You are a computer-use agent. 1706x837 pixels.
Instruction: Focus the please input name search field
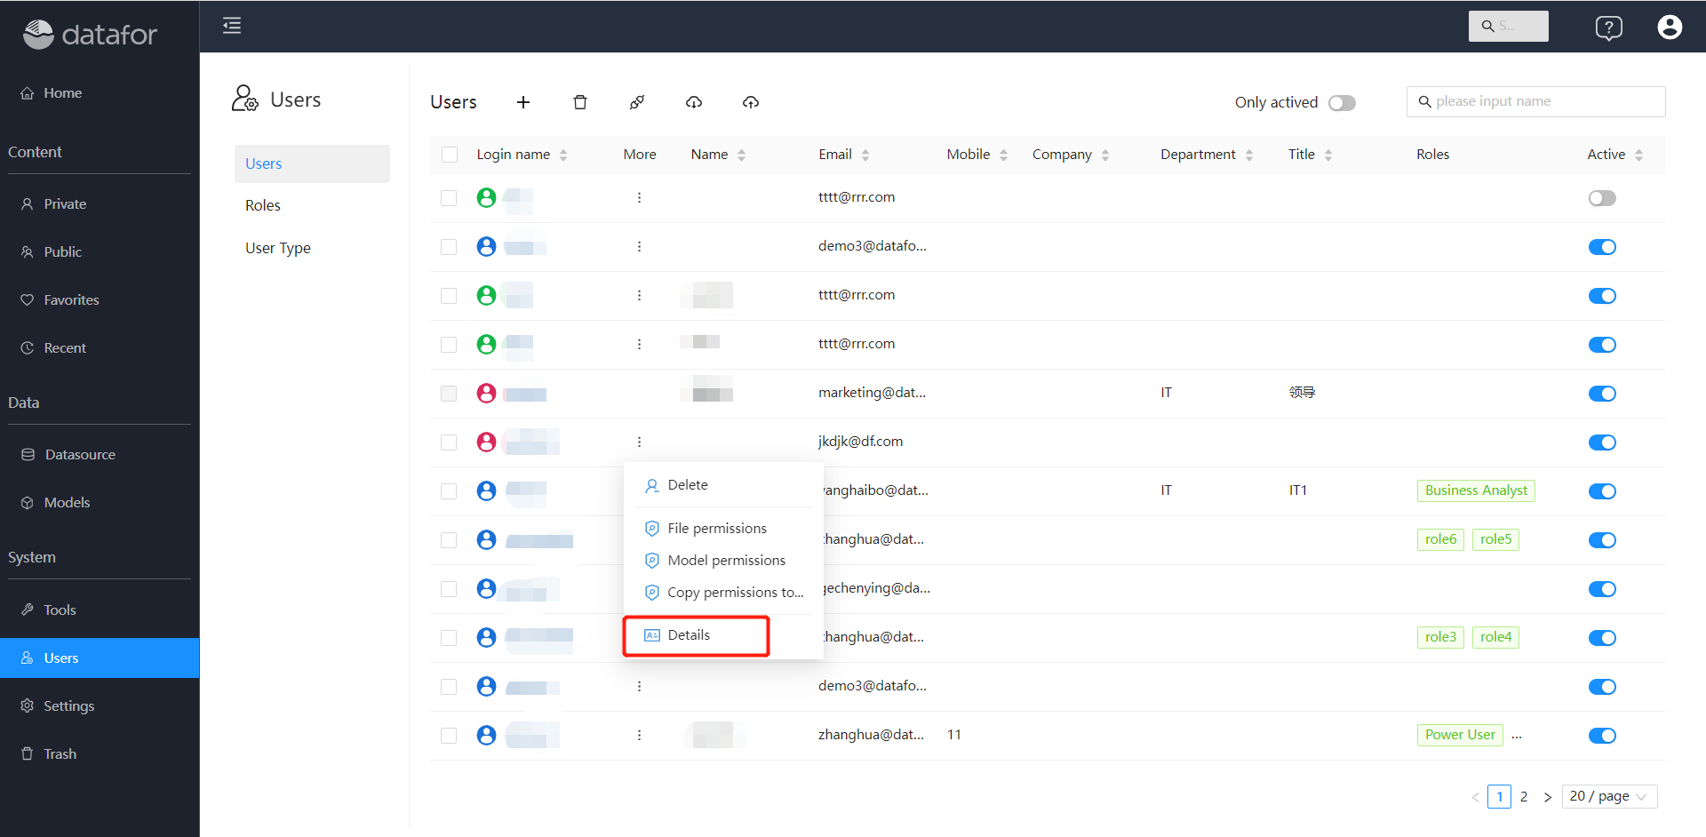click(x=1535, y=101)
